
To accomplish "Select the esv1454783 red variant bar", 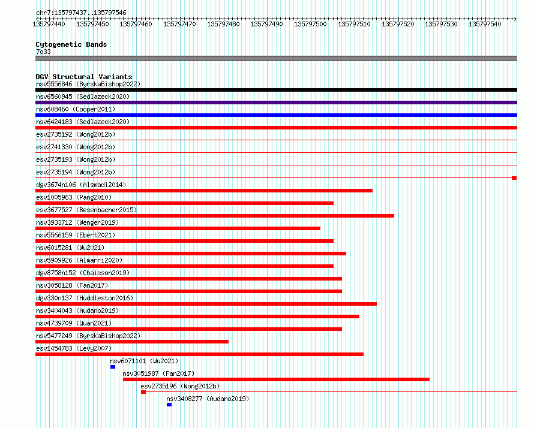I will pos(199,354).
